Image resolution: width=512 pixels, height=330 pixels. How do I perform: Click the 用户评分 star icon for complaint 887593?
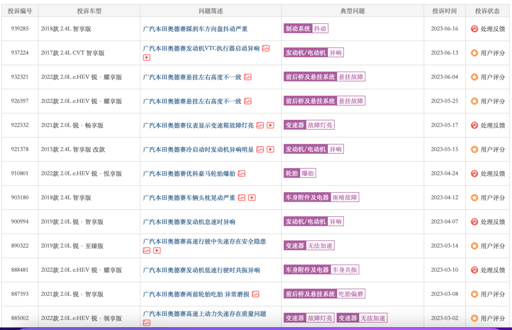474,294
